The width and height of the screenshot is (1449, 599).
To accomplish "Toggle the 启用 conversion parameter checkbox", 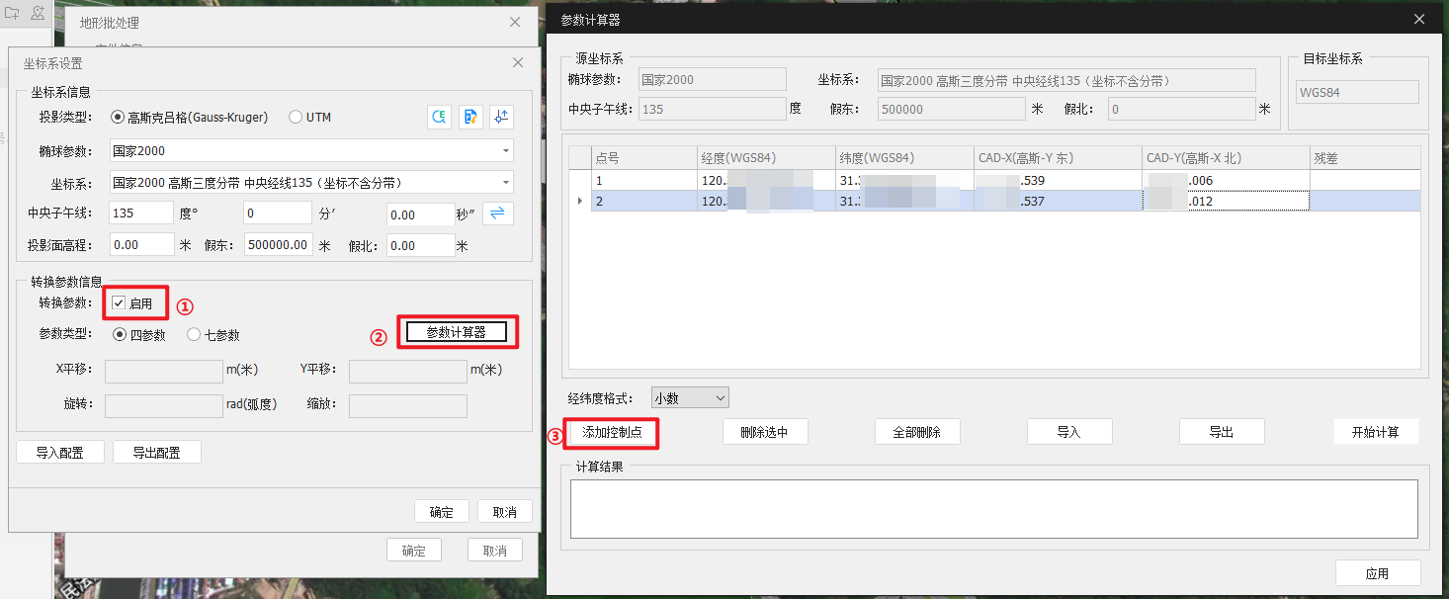I will (x=120, y=303).
